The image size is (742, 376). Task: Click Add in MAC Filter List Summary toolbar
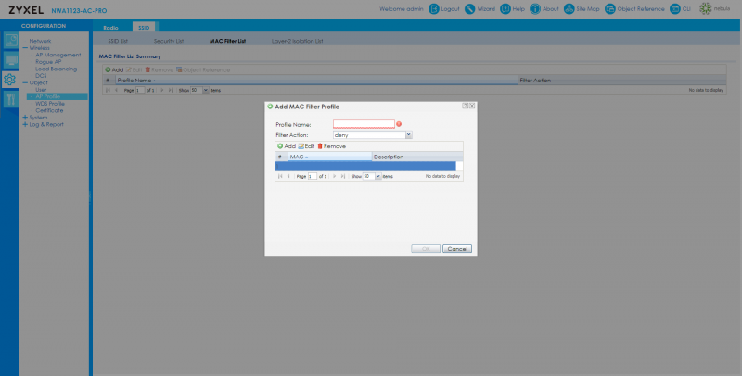click(114, 69)
